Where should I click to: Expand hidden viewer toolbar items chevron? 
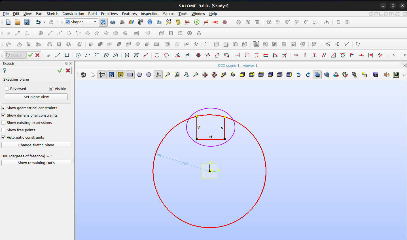[x=404, y=75]
